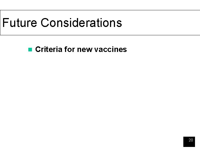Click the blank area above the title box
This screenshot has height=150, width=200.
click(x=100, y=5)
